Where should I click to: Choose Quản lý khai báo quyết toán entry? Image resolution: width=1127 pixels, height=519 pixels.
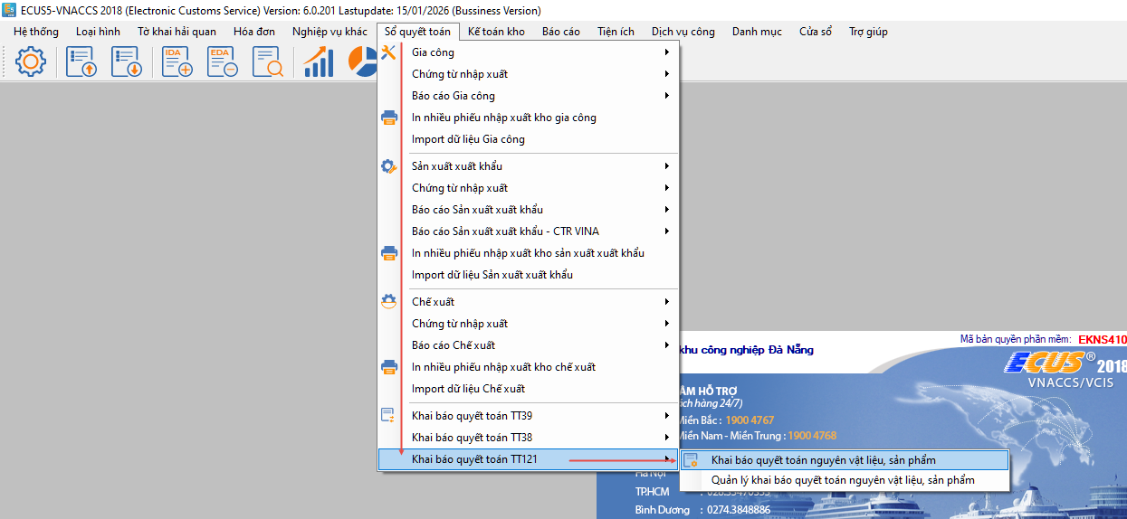(842, 480)
